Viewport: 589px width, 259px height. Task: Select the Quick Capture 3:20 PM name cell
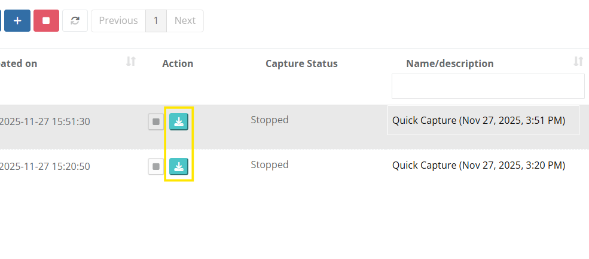coord(478,165)
